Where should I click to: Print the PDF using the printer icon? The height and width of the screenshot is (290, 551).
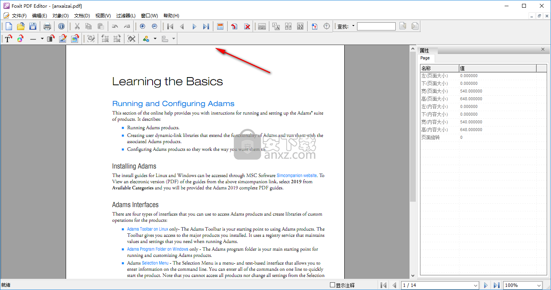click(47, 26)
